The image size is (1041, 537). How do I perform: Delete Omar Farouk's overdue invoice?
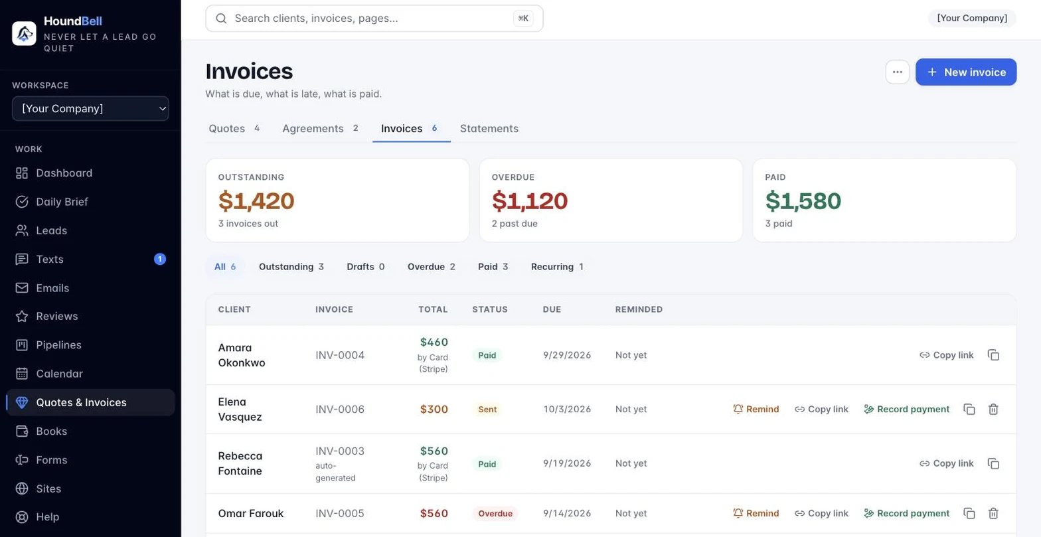click(993, 513)
